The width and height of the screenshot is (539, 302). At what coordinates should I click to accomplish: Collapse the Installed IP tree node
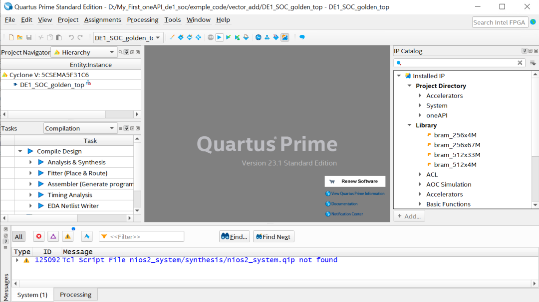click(399, 76)
